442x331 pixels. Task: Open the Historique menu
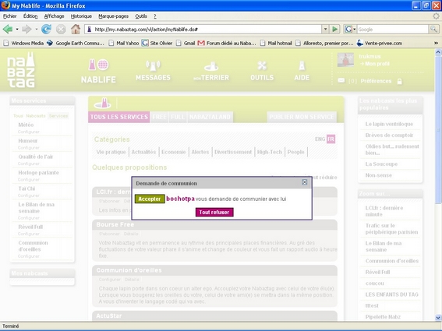tap(81, 16)
